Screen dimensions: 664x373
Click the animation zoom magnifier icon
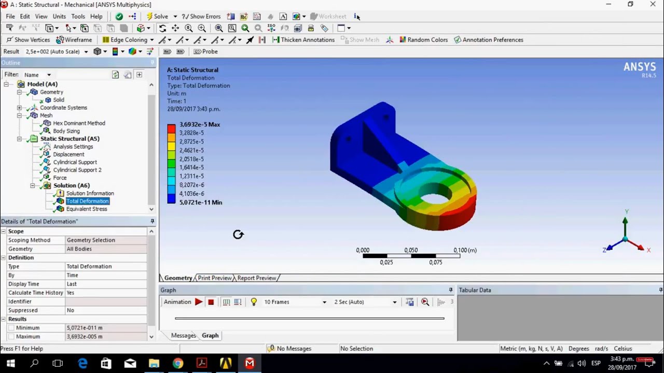(425, 302)
